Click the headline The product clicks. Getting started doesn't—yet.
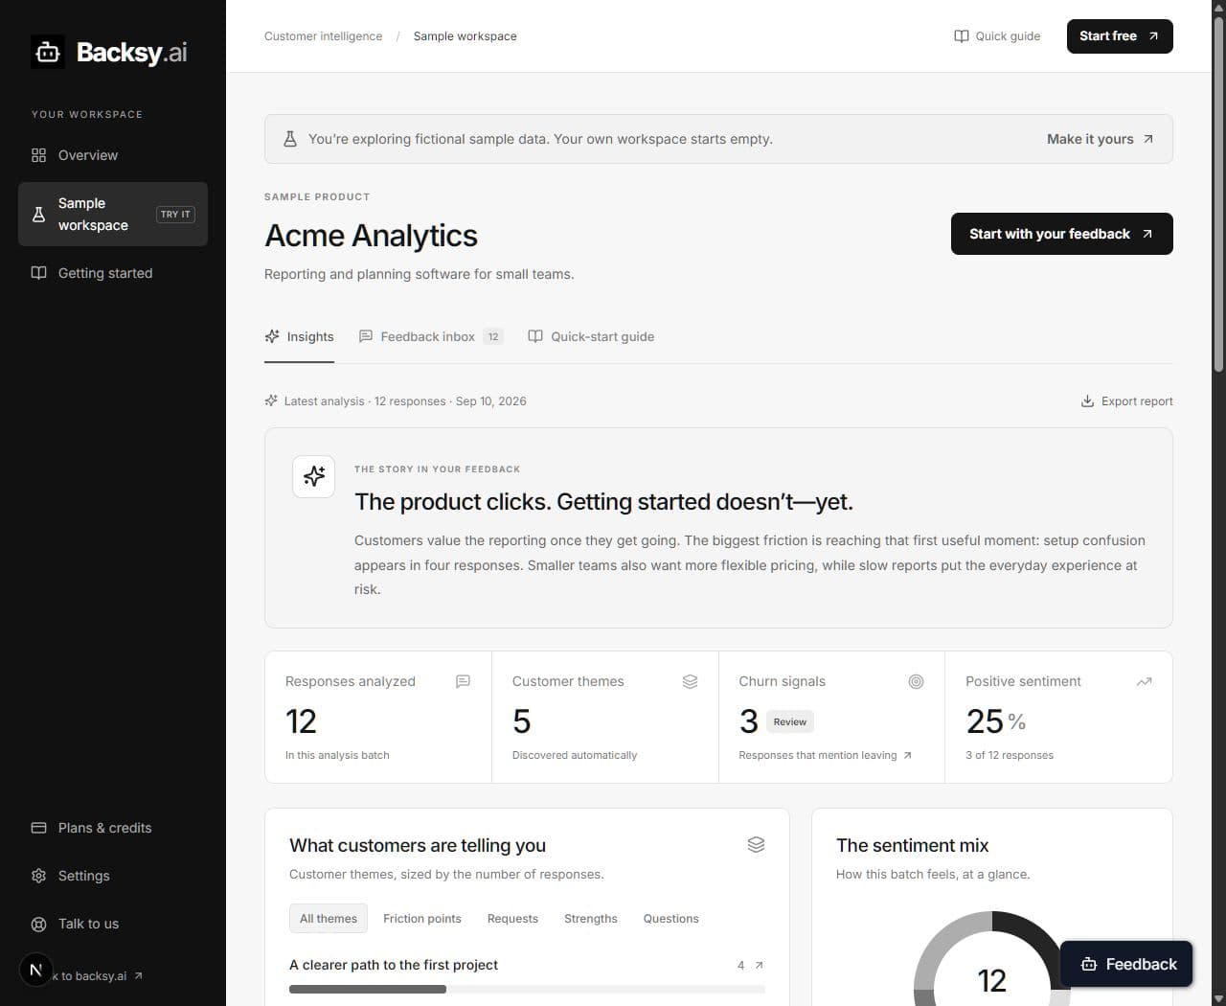 point(603,502)
